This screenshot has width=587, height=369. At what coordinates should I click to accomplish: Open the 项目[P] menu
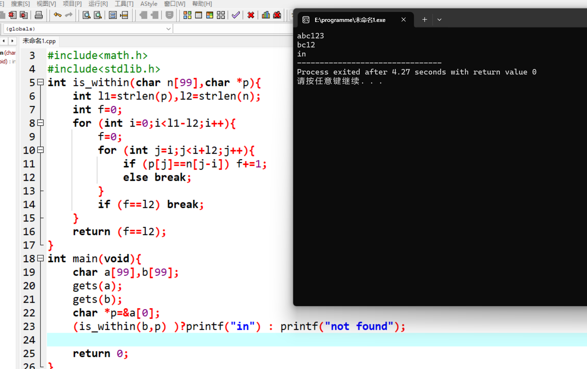click(72, 4)
